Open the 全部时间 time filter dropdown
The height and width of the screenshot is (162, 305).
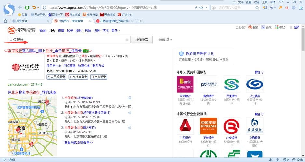coord(165,40)
